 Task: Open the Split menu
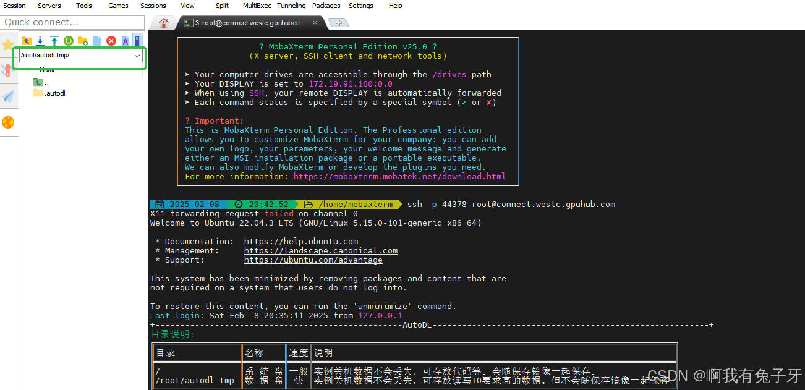click(x=222, y=6)
